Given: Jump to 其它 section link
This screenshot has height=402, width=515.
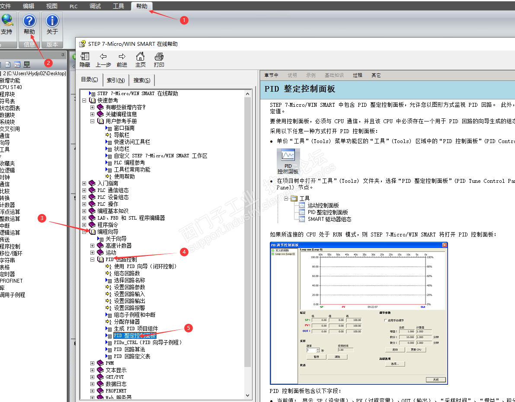Looking at the screenshot, I should click(x=376, y=75).
